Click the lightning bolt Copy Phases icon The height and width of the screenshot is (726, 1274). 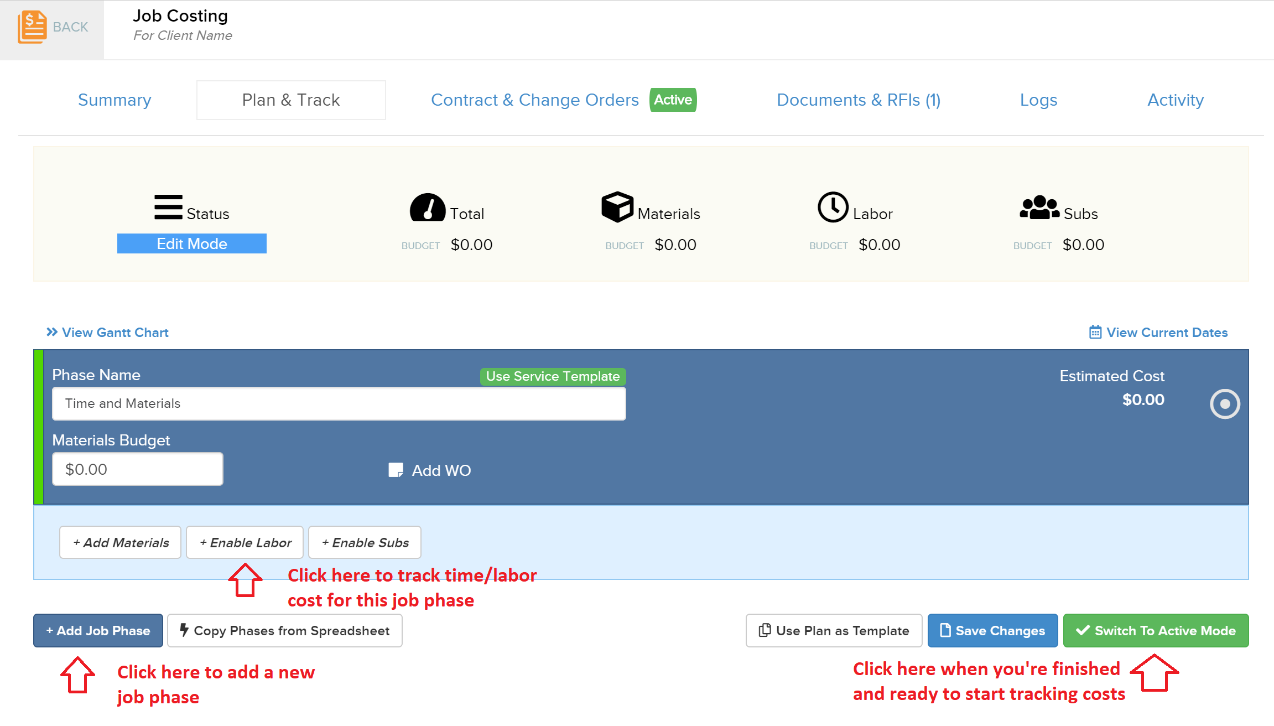(184, 630)
